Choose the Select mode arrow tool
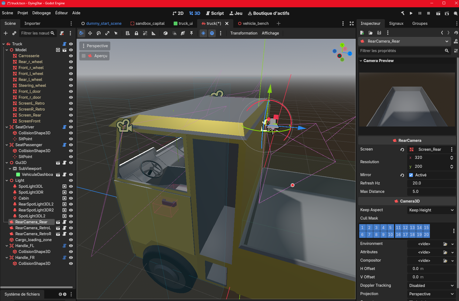 (116, 33)
